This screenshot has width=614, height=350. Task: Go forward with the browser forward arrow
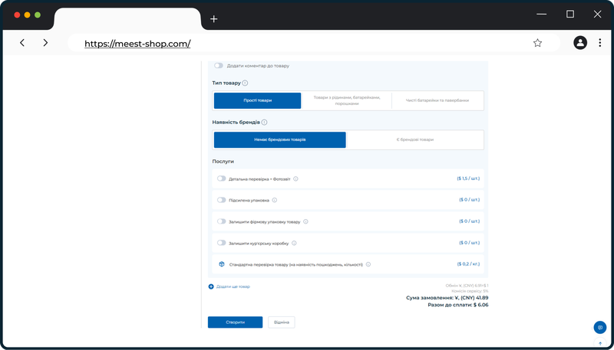pyautogui.click(x=45, y=43)
